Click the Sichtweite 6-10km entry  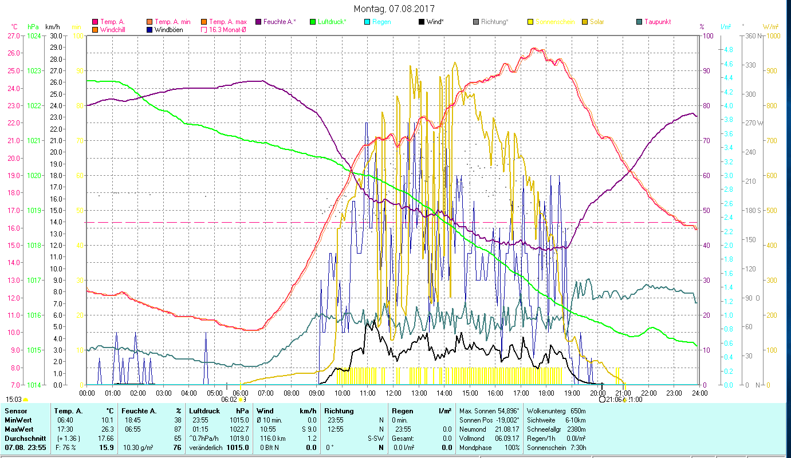pos(556,420)
